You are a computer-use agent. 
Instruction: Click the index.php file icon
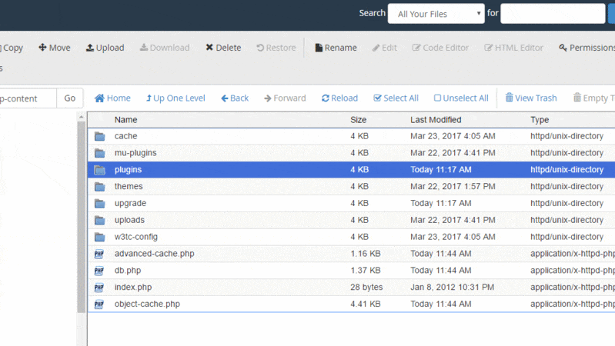(99, 288)
